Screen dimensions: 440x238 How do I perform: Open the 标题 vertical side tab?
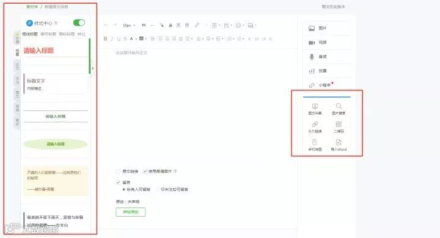click(x=17, y=52)
